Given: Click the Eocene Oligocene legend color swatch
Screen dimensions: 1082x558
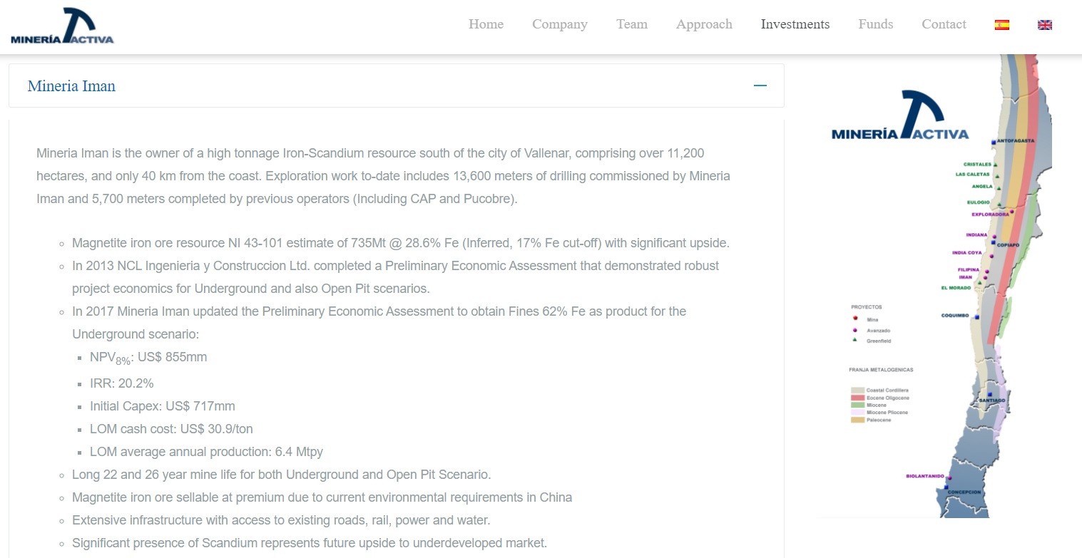Looking at the screenshot, I should (857, 398).
